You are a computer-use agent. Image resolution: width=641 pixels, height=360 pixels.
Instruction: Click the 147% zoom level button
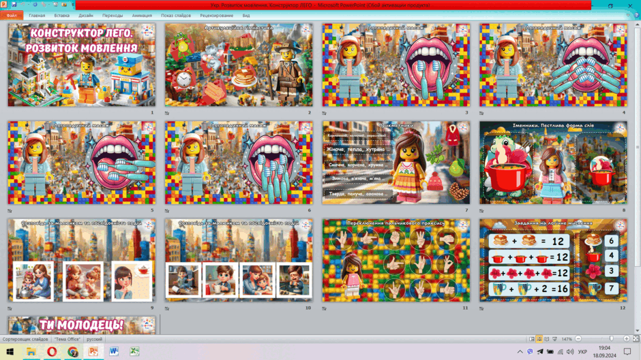(567, 339)
